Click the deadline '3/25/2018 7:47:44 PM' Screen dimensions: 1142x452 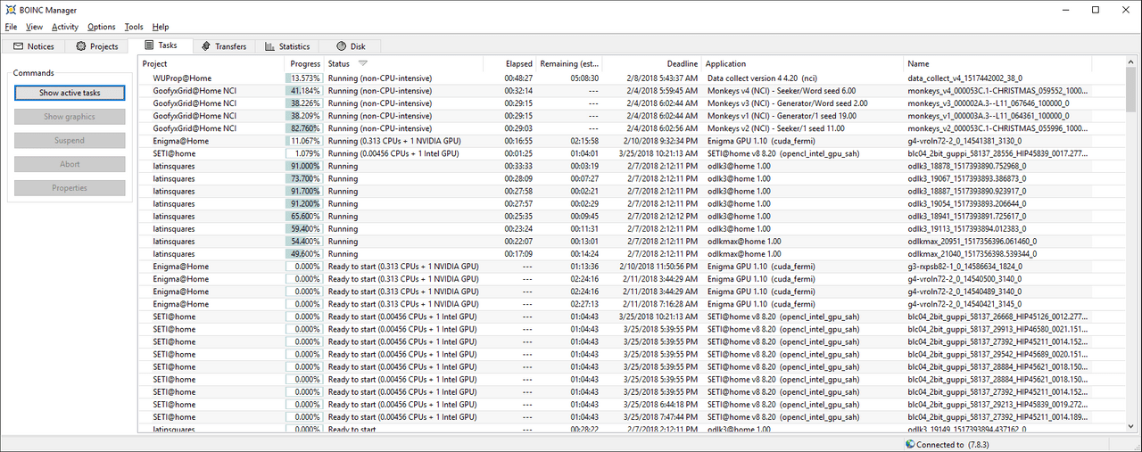[x=660, y=415]
